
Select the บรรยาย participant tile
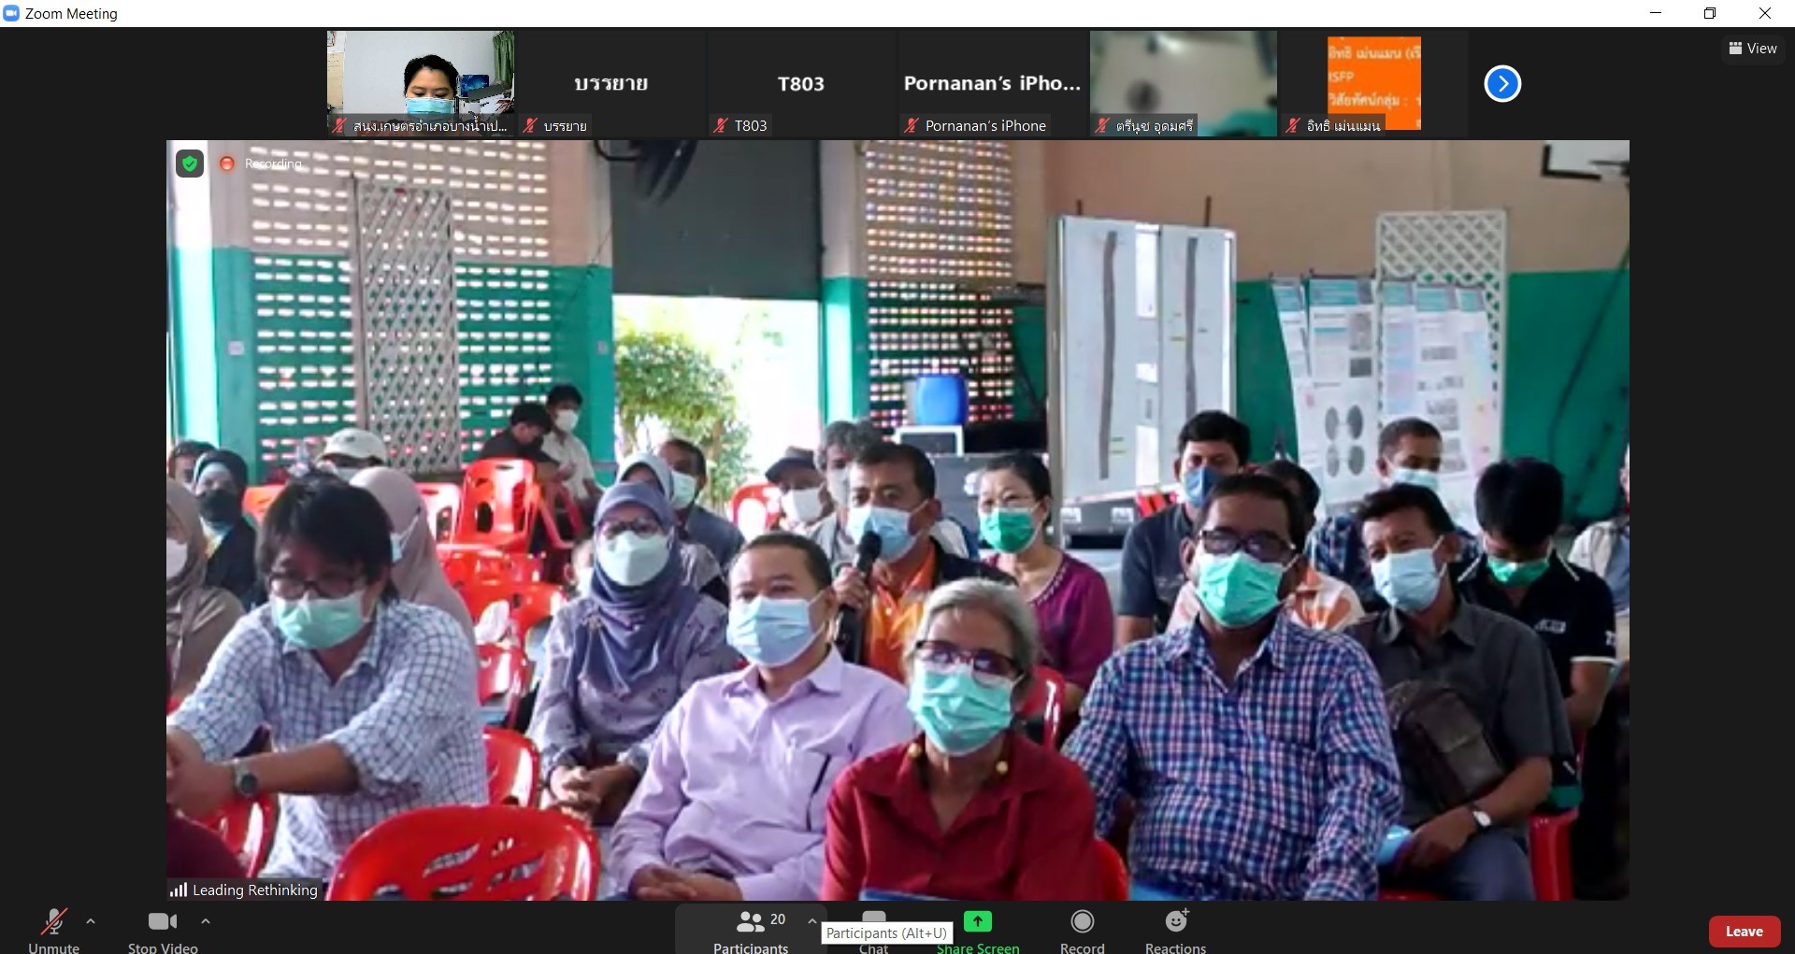click(610, 84)
